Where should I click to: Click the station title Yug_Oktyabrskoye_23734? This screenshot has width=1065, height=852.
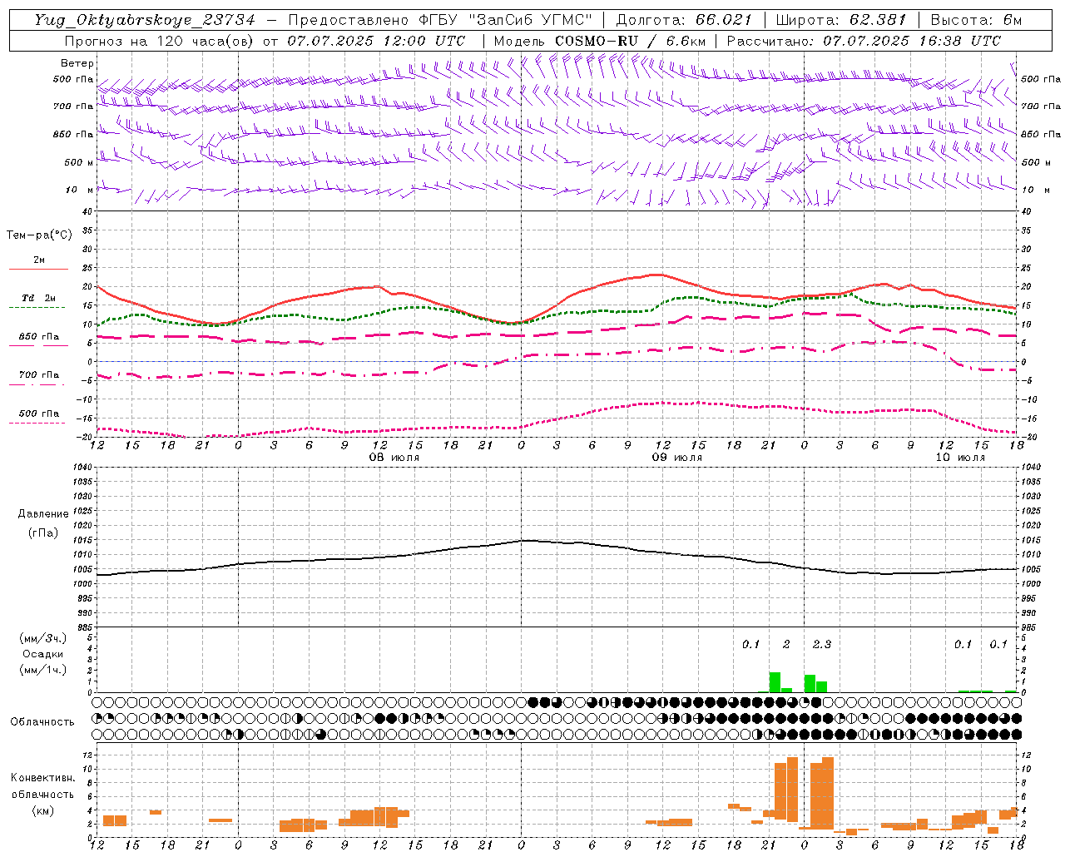pyautogui.click(x=145, y=20)
